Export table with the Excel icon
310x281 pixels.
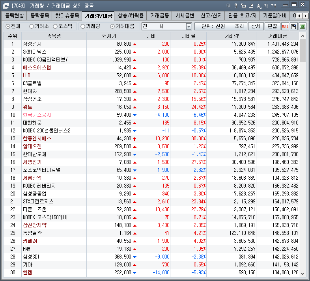(x=303, y=26)
